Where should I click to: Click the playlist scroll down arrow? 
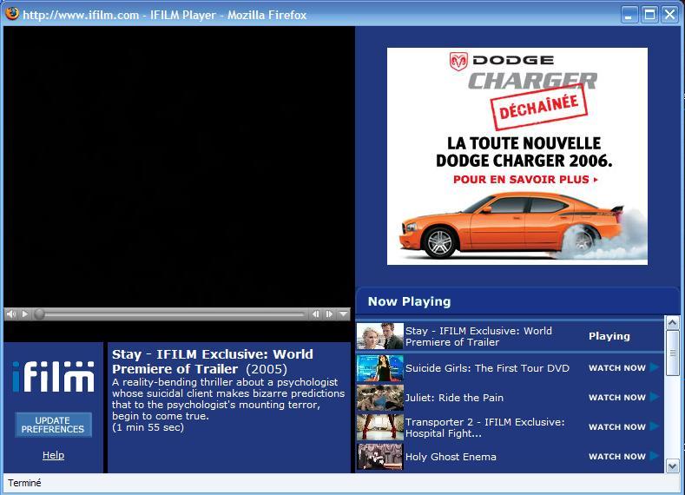[x=672, y=465]
